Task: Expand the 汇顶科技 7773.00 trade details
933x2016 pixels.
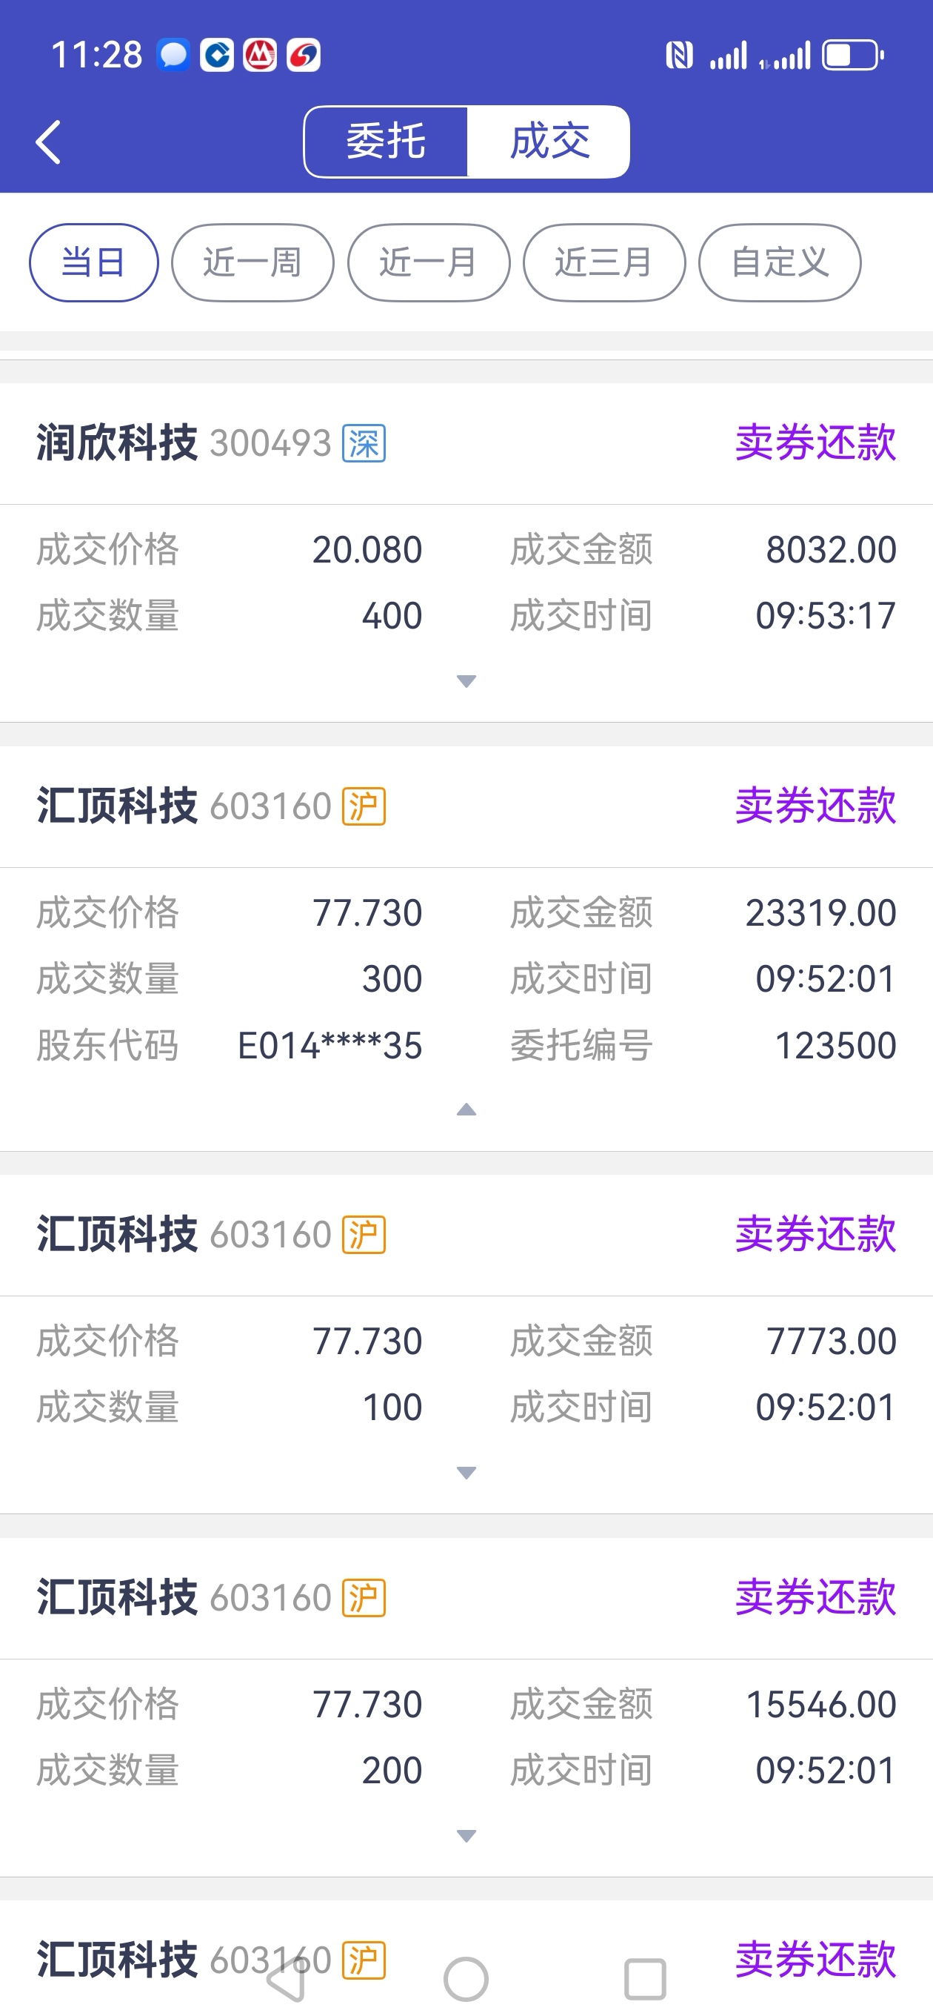Action: (x=466, y=1473)
